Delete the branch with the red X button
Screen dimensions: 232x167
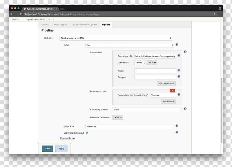(172, 91)
